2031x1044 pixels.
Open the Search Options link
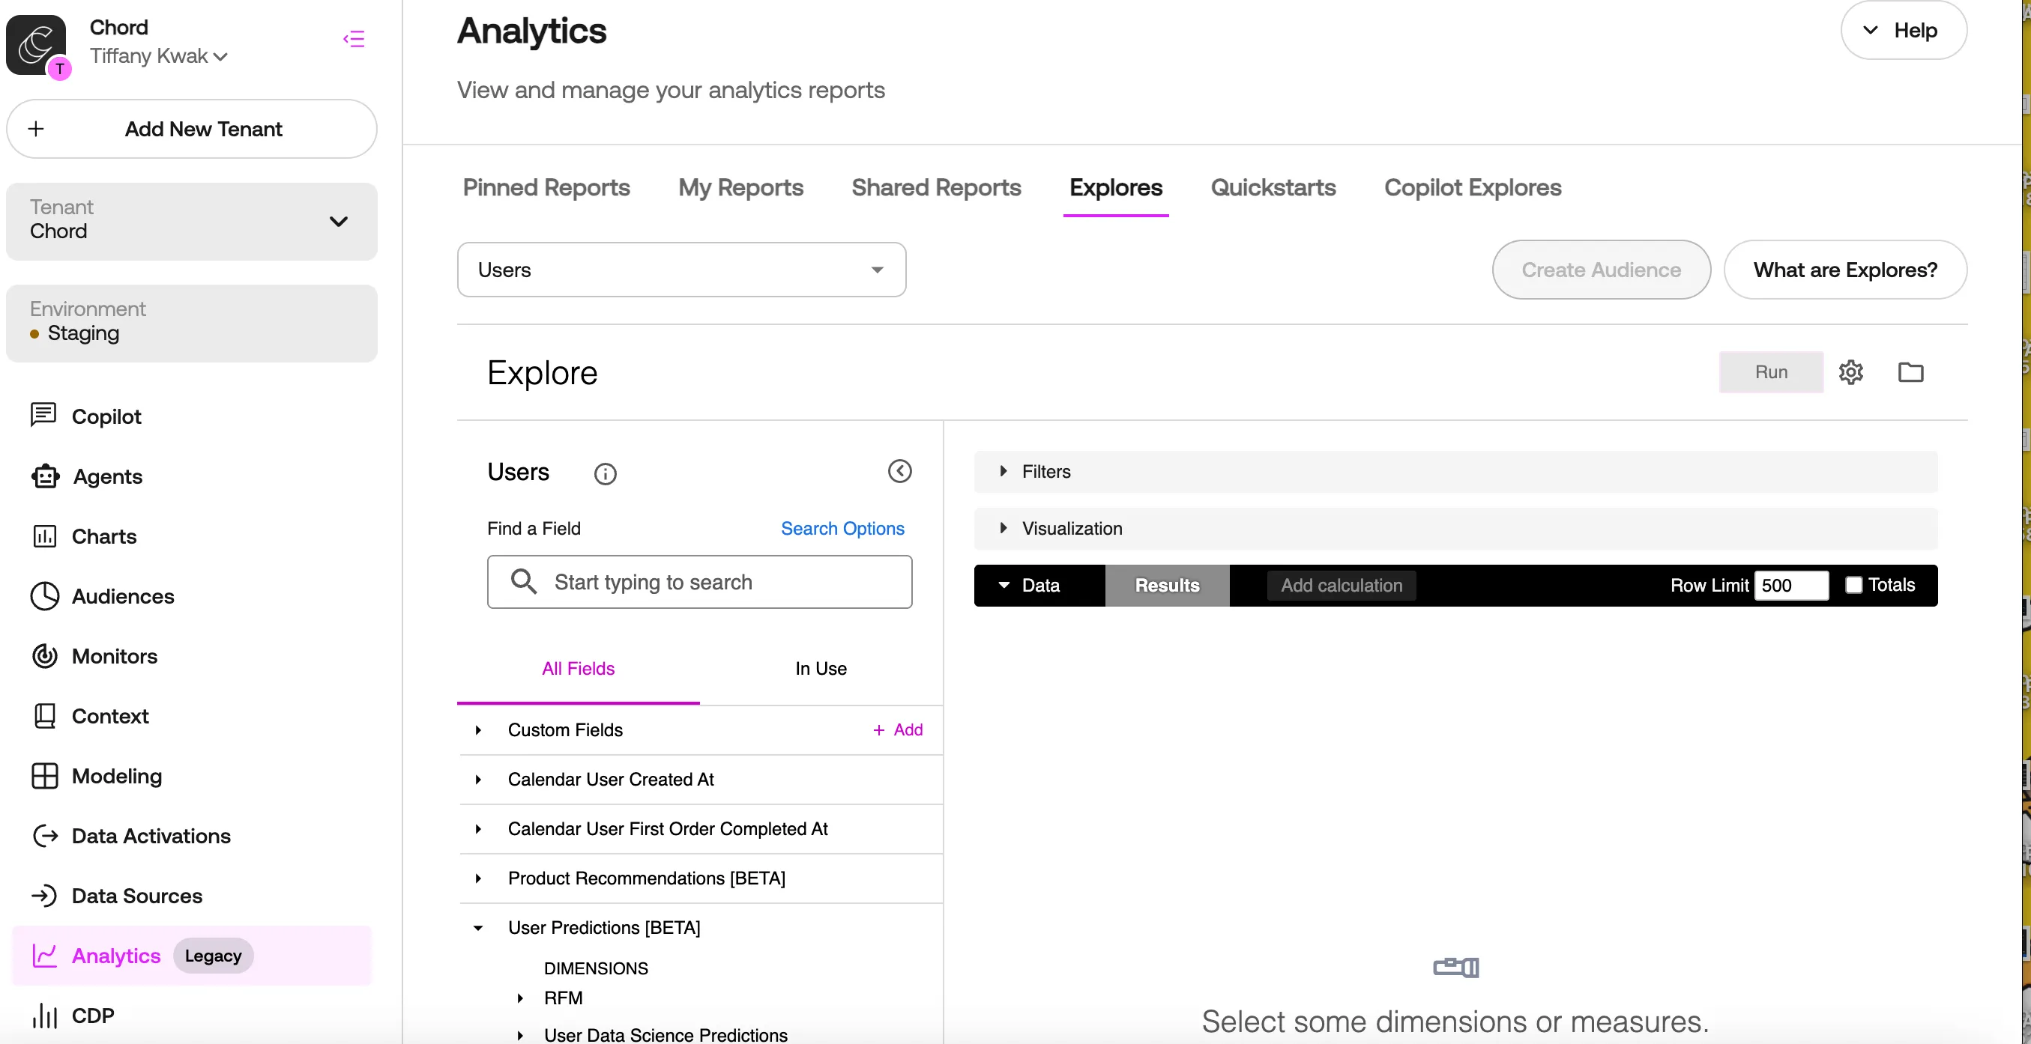[842, 528]
